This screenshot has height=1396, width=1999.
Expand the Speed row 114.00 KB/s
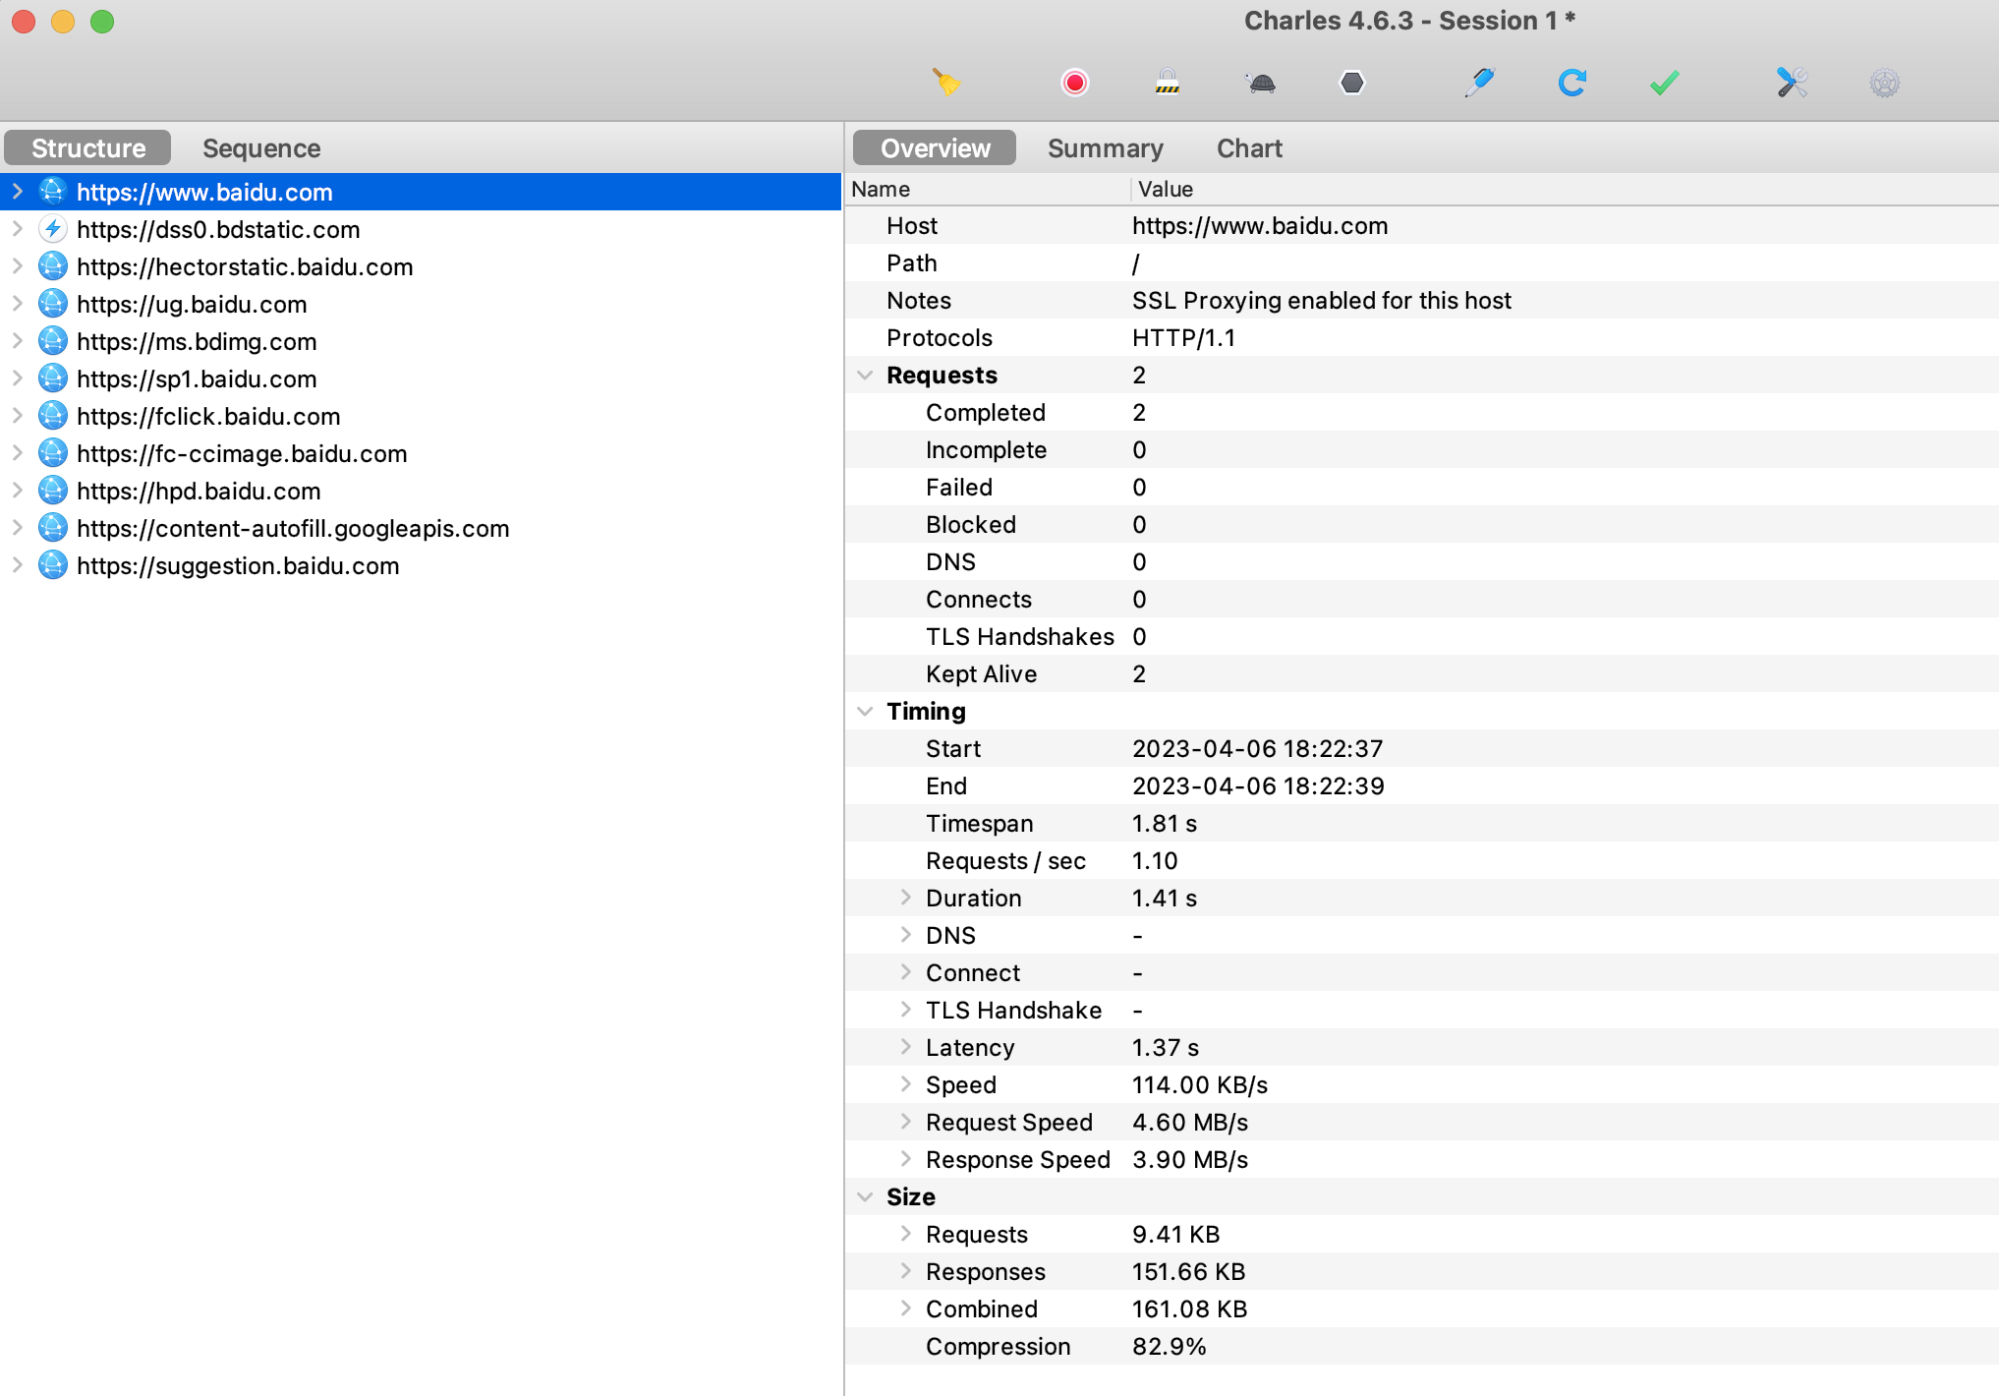point(906,1084)
